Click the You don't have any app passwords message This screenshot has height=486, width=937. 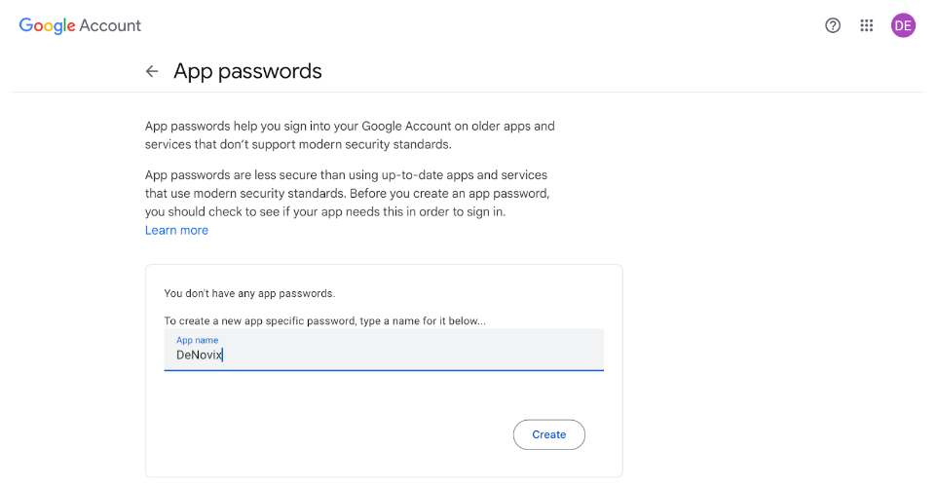pyautogui.click(x=249, y=293)
